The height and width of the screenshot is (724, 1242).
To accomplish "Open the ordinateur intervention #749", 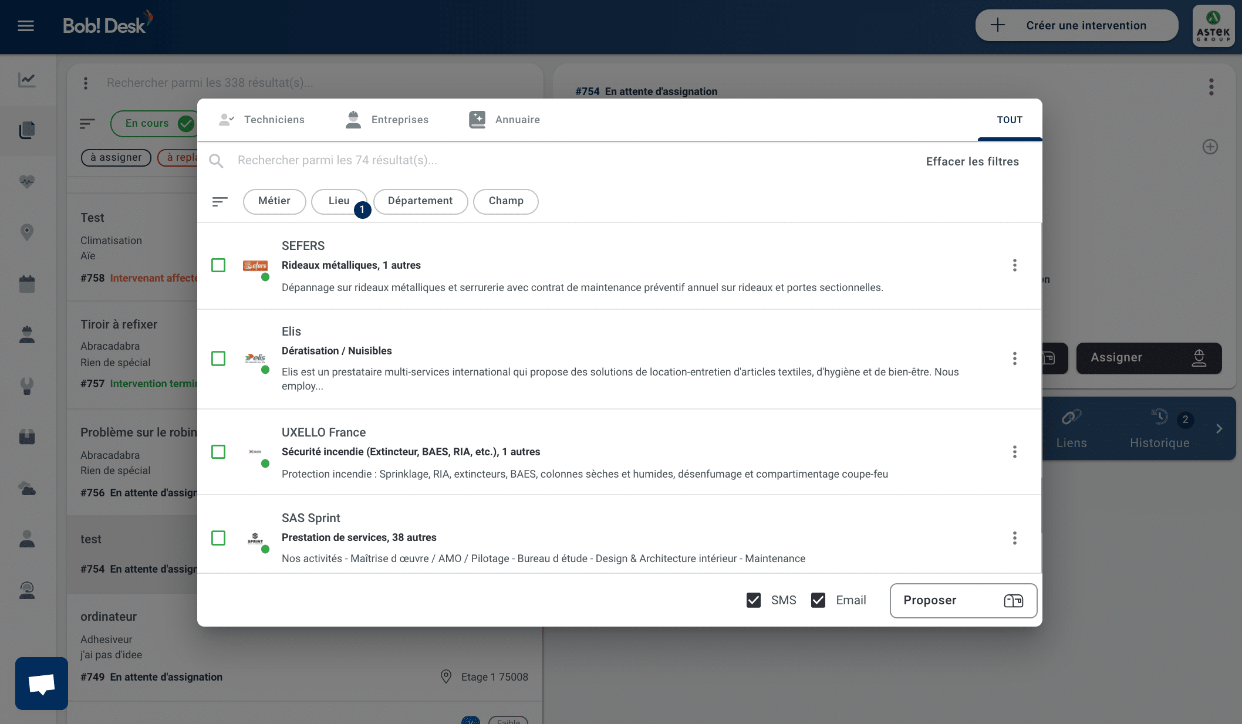I will (305, 647).
